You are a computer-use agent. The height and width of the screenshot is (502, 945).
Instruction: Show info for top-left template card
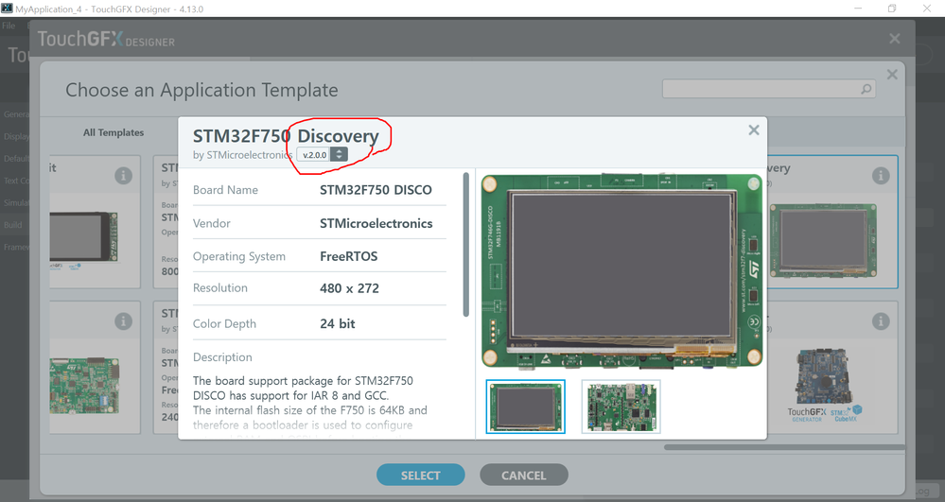124,175
